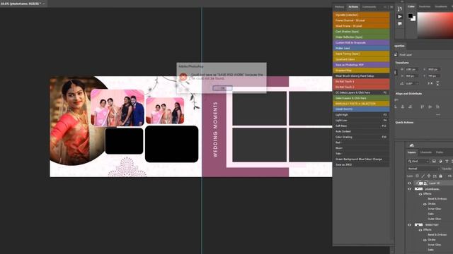Click the foreground color swatch
The width and height of the screenshot is (453, 254).
tap(411, 16)
